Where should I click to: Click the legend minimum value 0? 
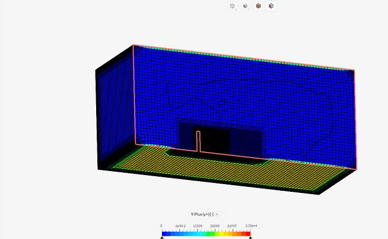[161, 226]
